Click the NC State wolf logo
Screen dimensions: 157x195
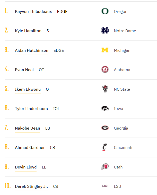tap(105, 89)
